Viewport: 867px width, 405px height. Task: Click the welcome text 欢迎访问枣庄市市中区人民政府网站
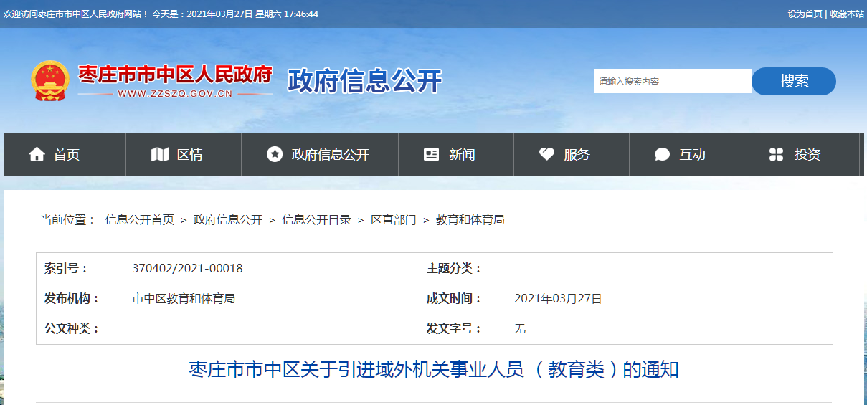[x=75, y=14]
